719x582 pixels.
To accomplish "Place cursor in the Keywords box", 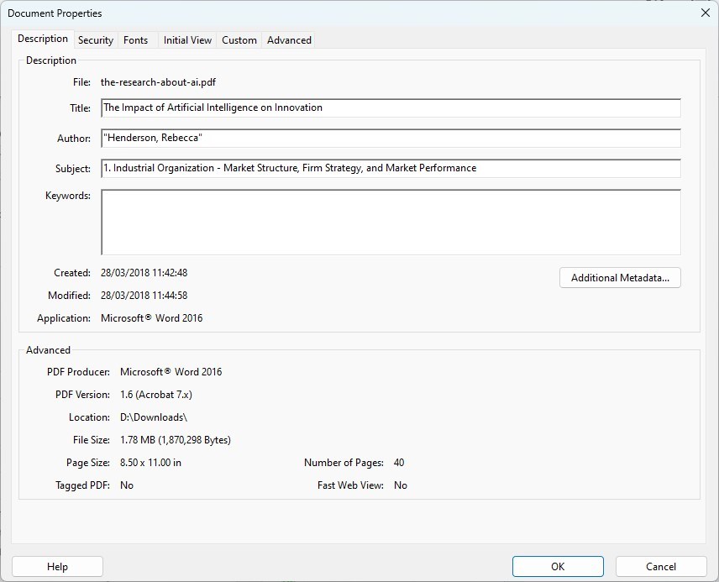I will pyautogui.click(x=390, y=222).
